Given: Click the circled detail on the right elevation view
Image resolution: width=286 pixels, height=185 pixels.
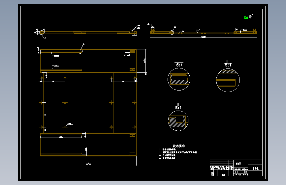Looking at the screenshot, I should [172, 32].
